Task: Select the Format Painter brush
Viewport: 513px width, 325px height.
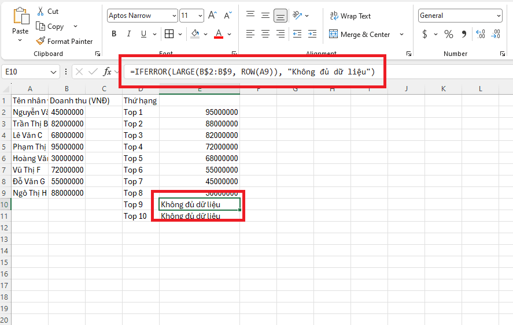Action: tap(64, 41)
